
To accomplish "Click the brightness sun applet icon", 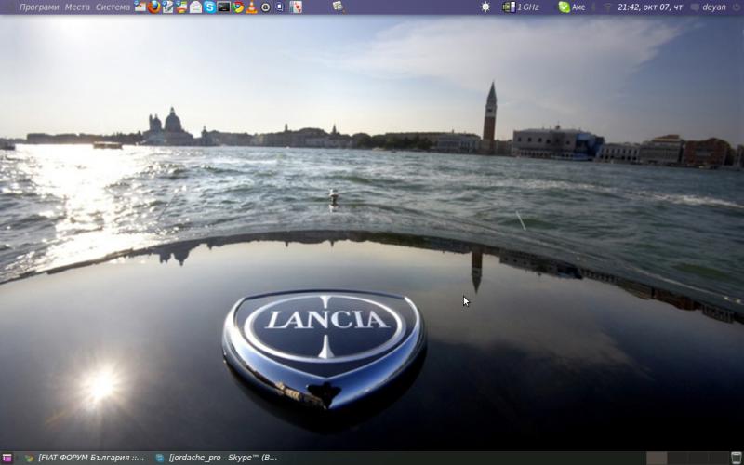I will (x=485, y=7).
